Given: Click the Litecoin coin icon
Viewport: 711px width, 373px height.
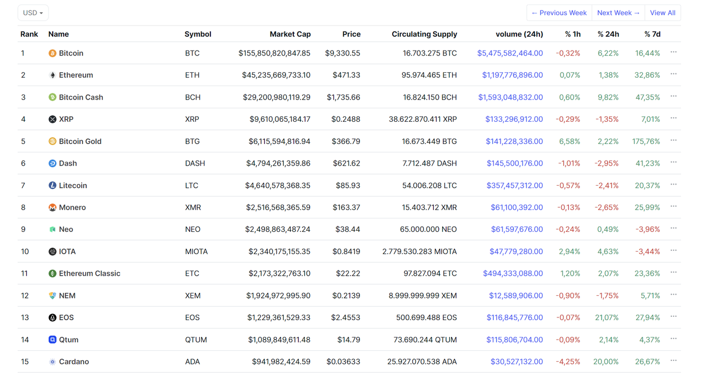Looking at the screenshot, I should tap(52, 186).
